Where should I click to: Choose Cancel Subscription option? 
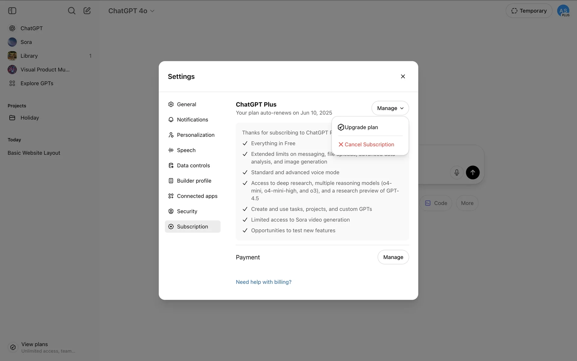tap(370, 144)
